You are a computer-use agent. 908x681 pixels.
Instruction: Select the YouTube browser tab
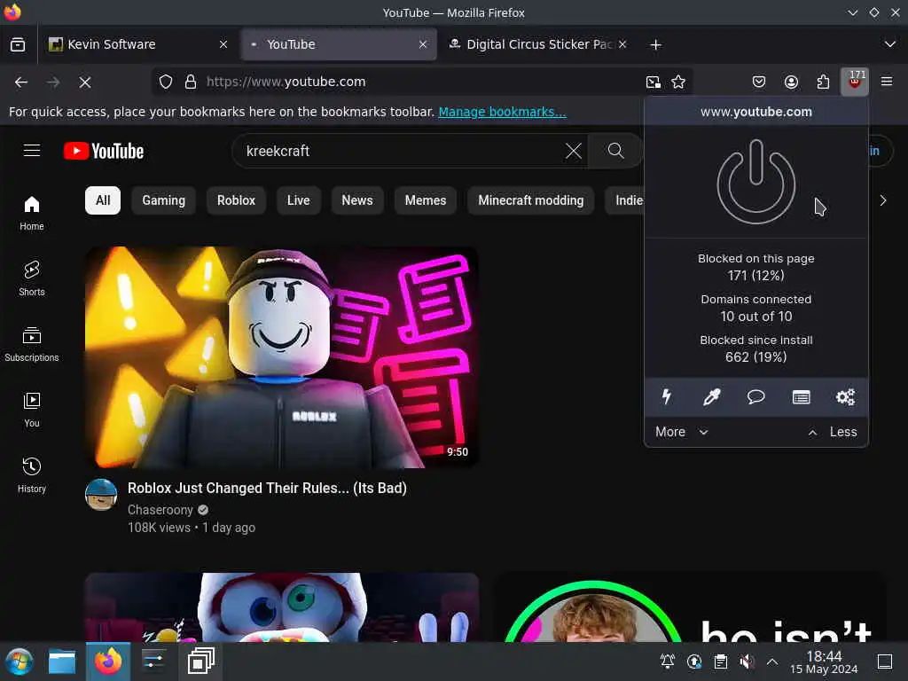pos(339,44)
